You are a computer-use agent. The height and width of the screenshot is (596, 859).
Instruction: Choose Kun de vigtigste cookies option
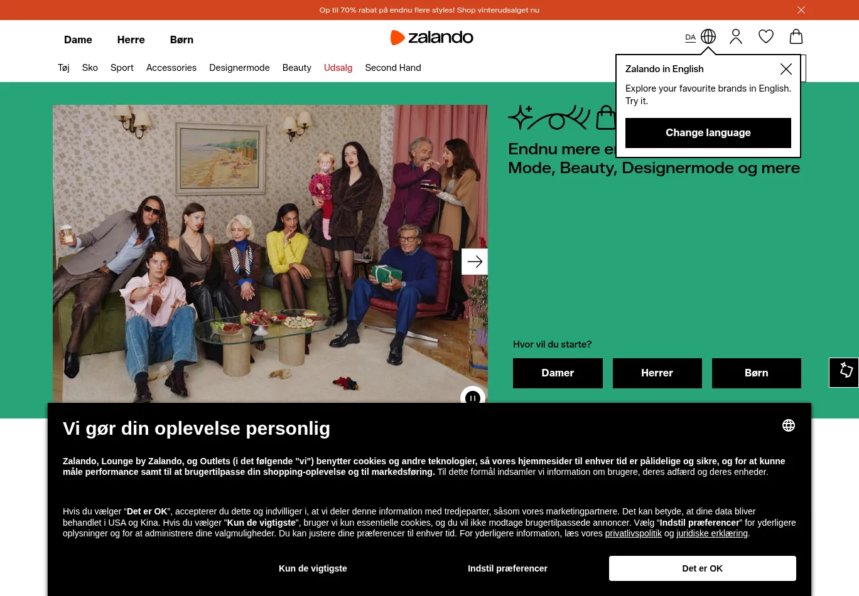click(313, 568)
